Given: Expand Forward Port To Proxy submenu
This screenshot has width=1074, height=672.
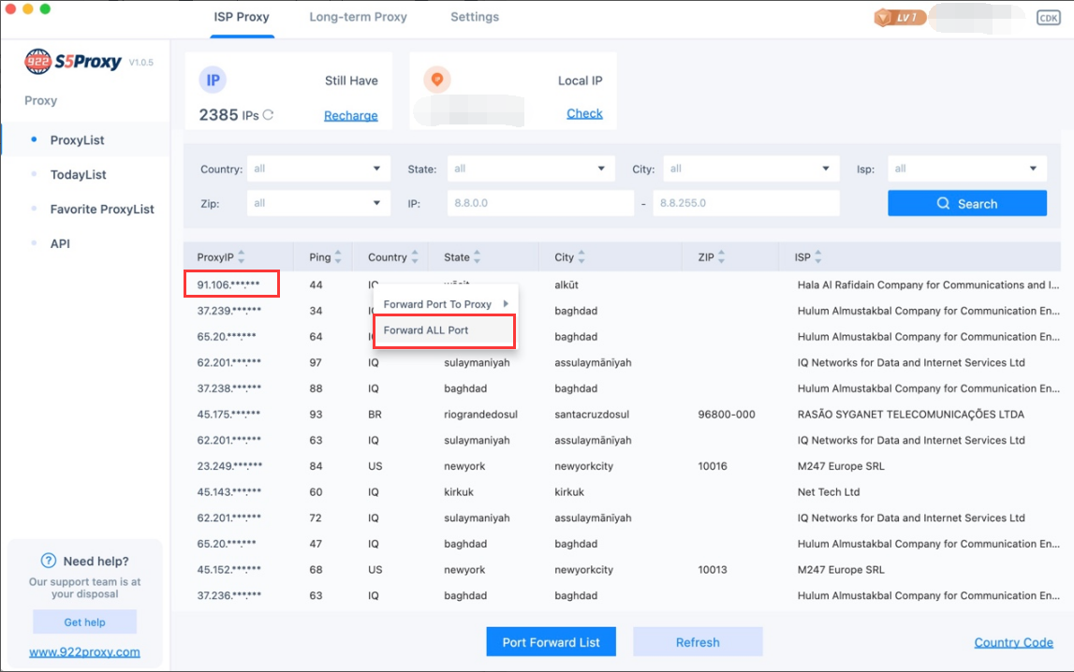Looking at the screenshot, I should (x=445, y=304).
